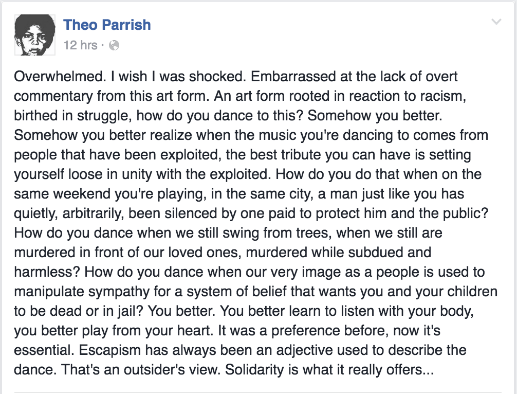The width and height of the screenshot is (517, 394).
Task: Expand the post options chevron menu
Action: [496, 22]
